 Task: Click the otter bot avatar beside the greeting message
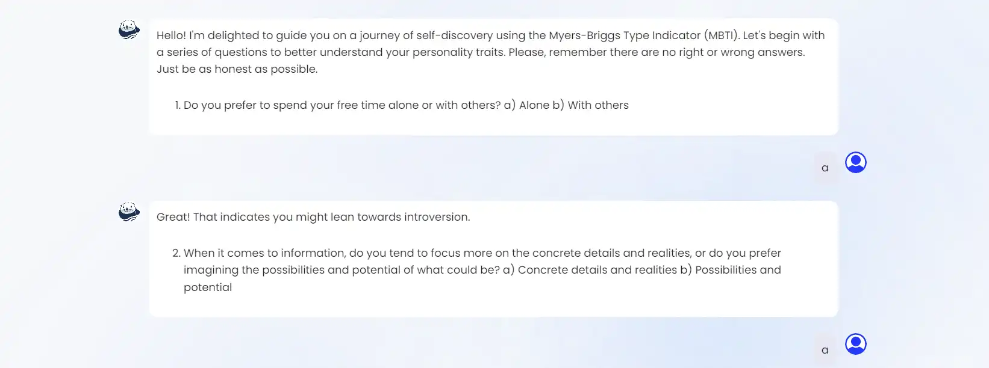[x=129, y=29]
